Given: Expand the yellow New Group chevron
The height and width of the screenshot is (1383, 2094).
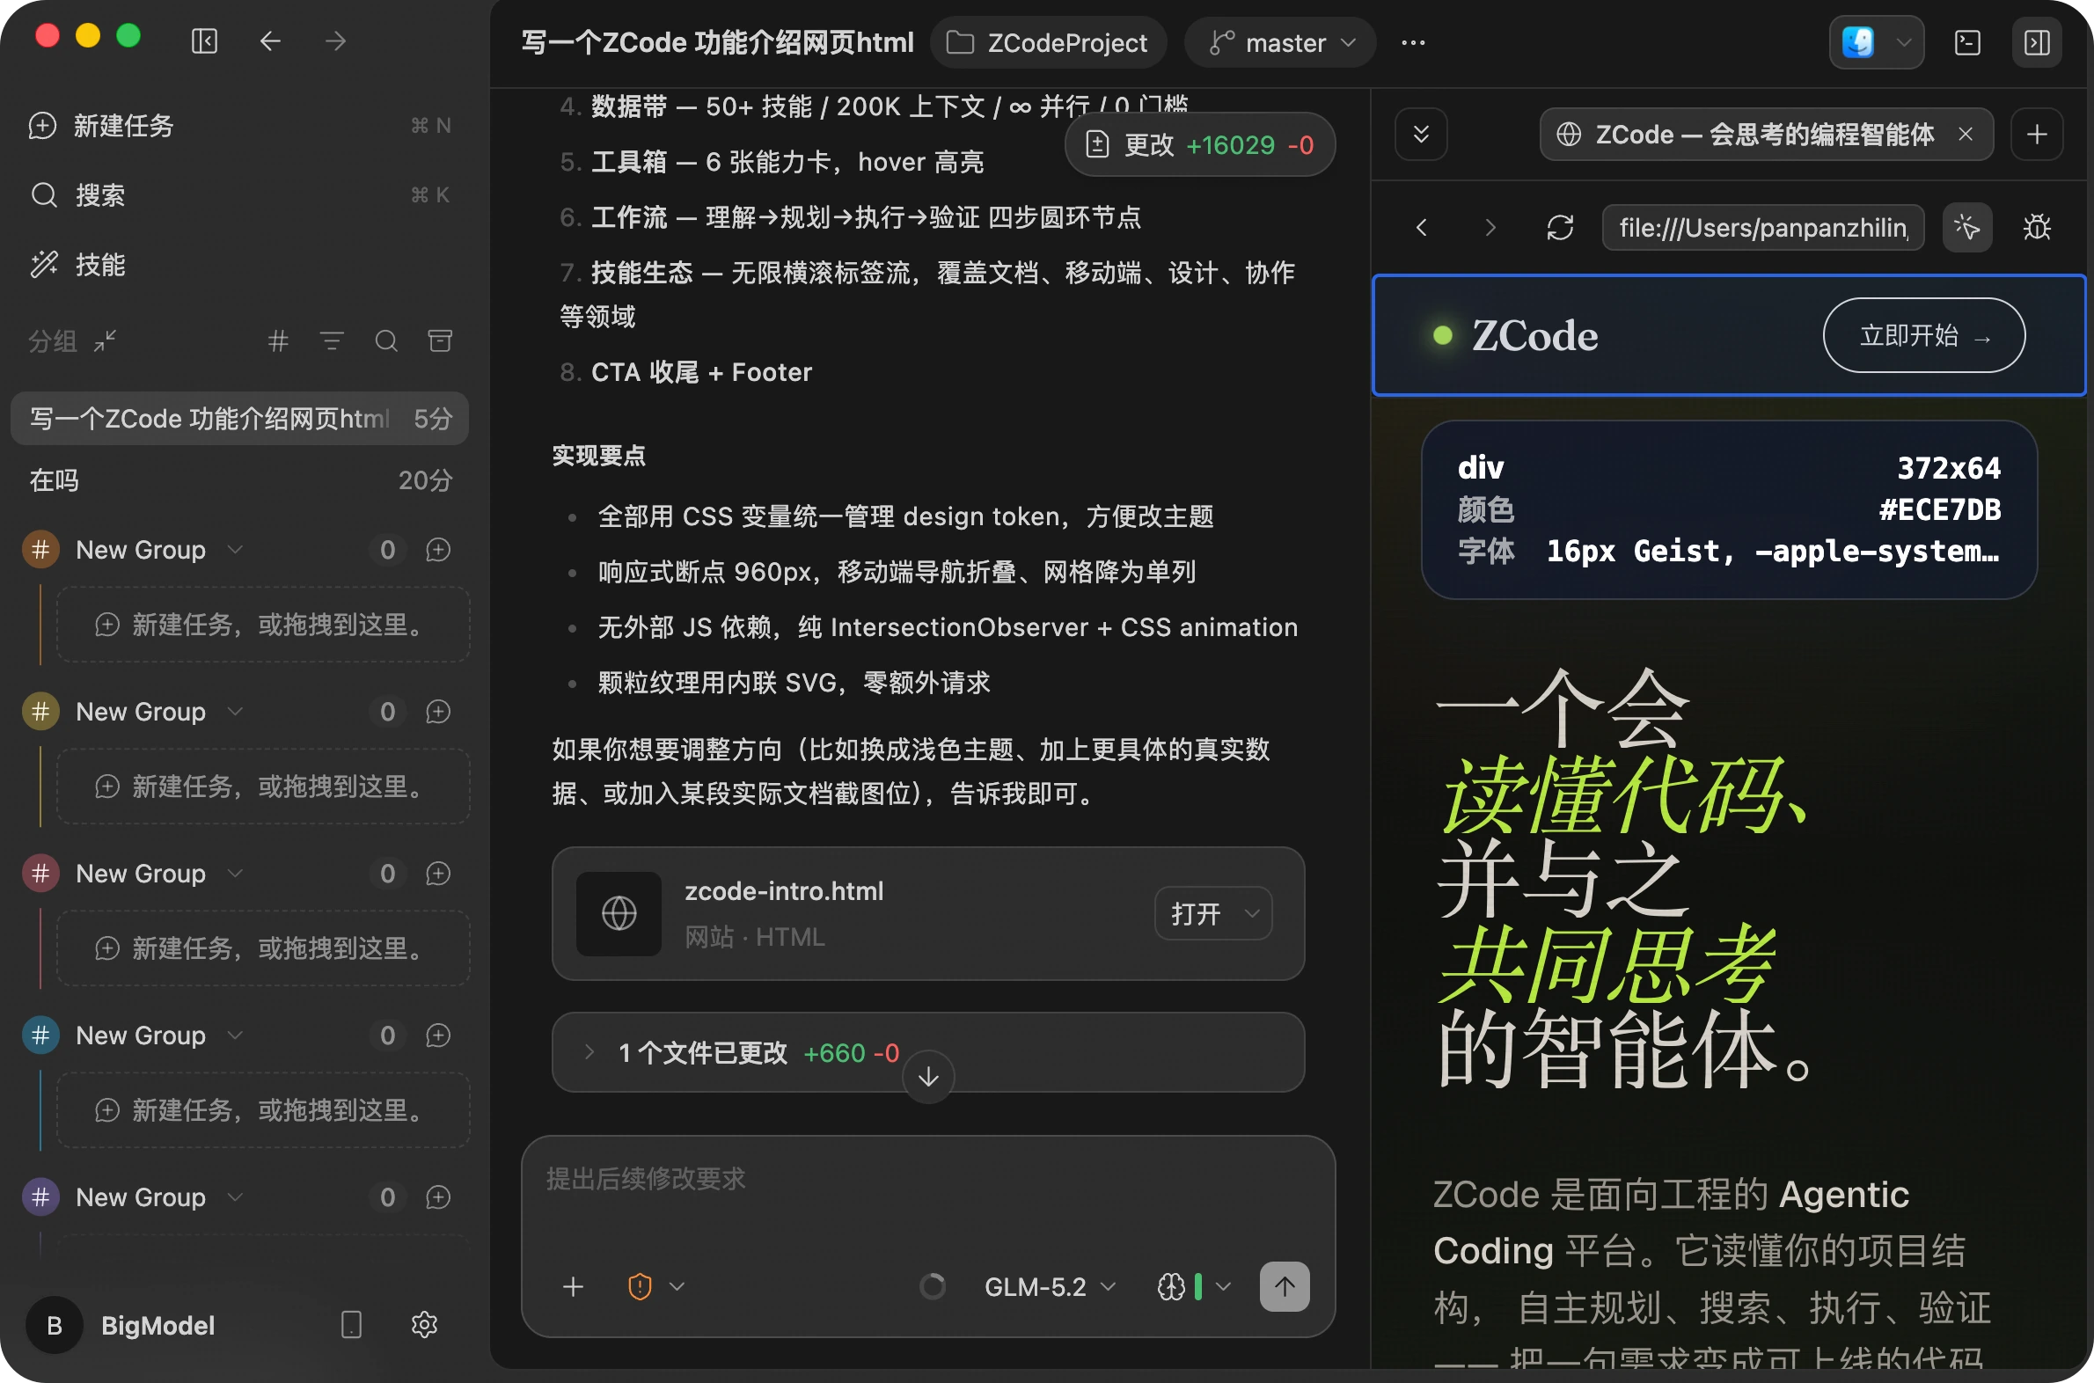Looking at the screenshot, I should (235, 711).
